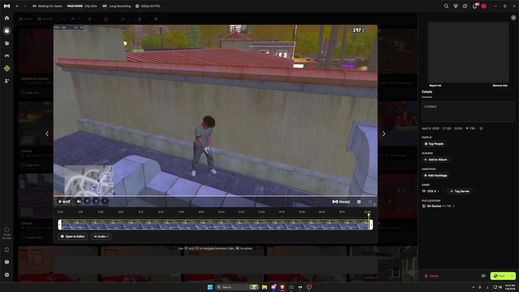Click the Open in Editor button
This screenshot has height=292, width=519.
[73, 236]
